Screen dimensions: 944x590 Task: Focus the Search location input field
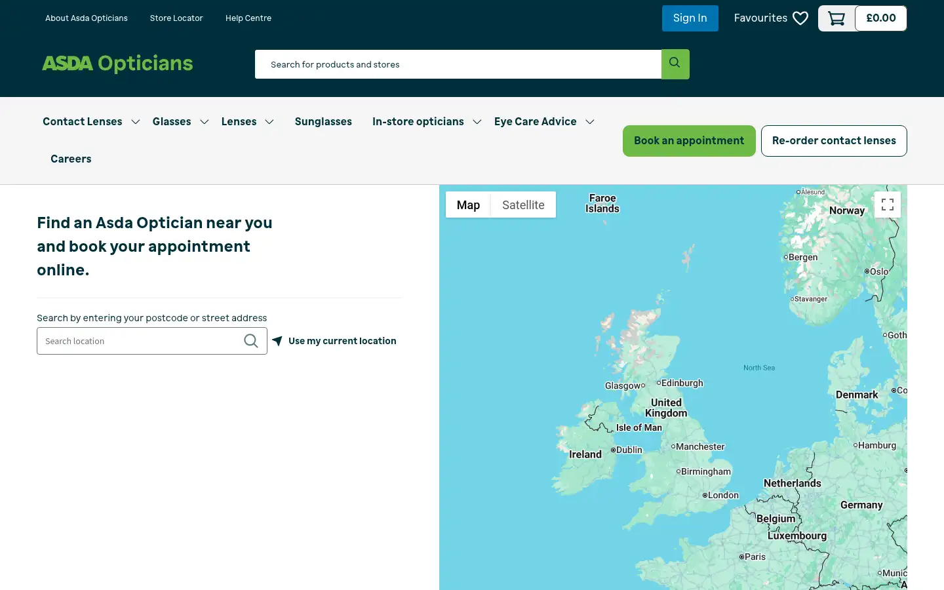(152, 341)
